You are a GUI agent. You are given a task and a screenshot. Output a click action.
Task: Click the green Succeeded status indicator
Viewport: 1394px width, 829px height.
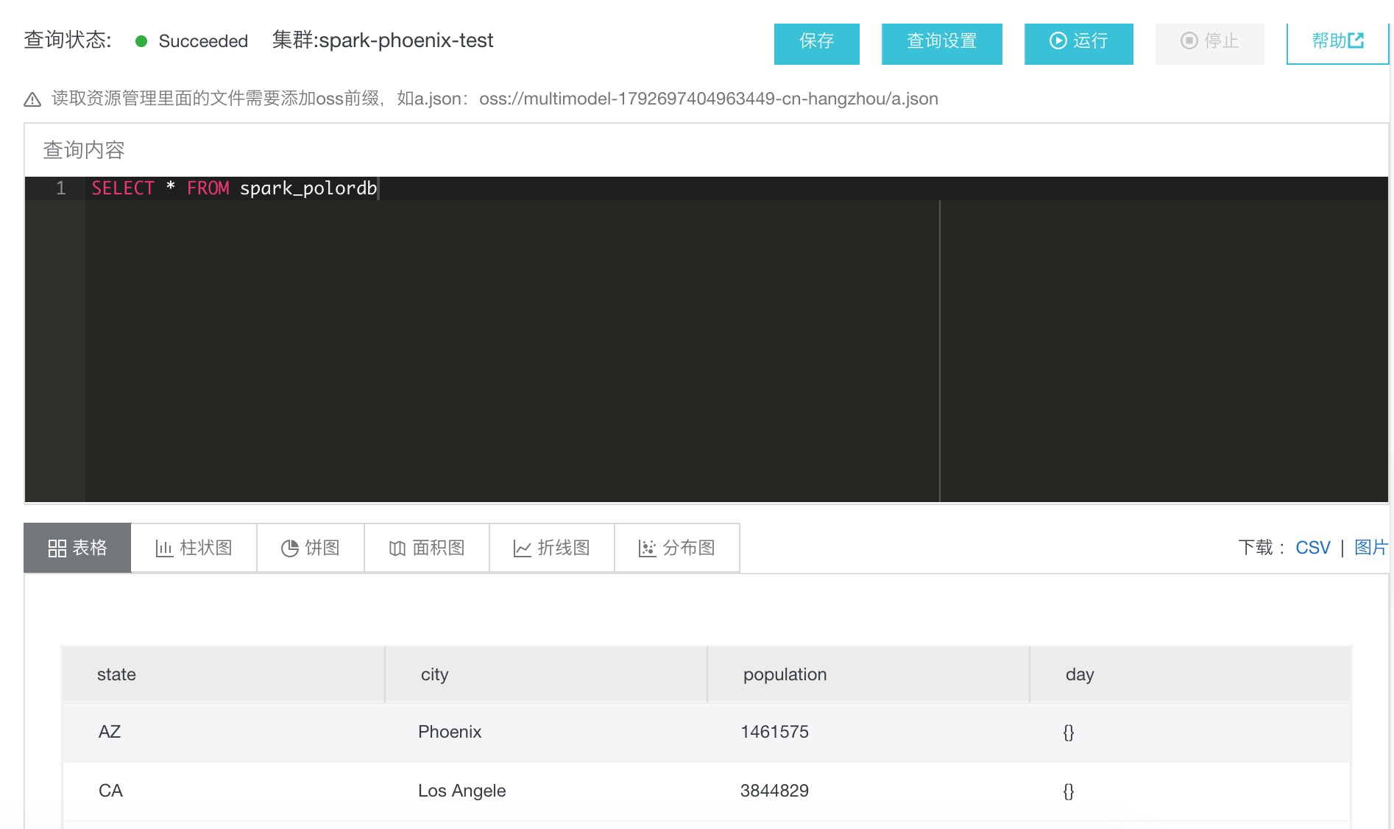[x=142, y=42]
